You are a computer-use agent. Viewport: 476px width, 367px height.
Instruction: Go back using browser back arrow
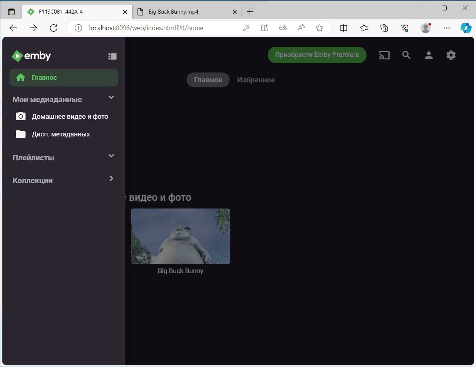pos(13,28)
